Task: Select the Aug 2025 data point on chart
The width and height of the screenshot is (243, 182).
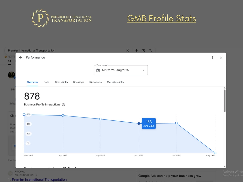Action: (215, 153)
